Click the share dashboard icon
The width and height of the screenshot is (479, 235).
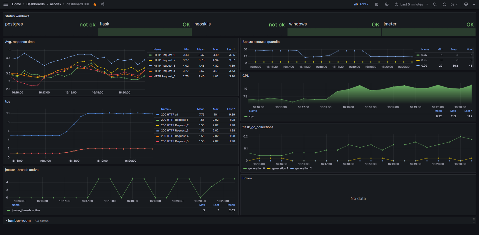pos(102,4)
